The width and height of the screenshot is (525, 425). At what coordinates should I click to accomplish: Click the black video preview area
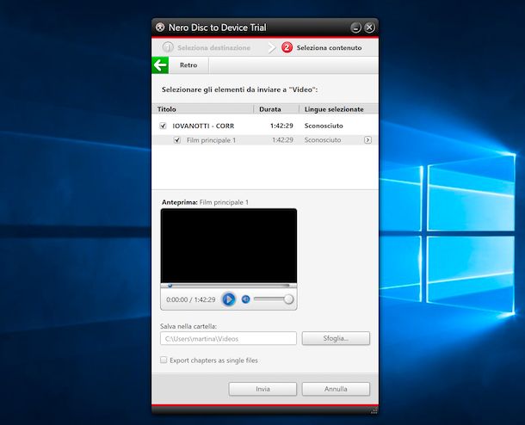pyautogui.click(x=229, y=246)
